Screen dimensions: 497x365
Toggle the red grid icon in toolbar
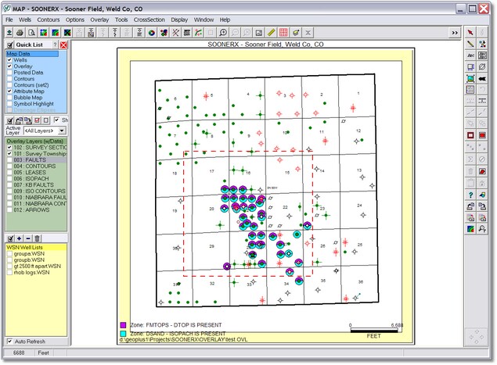[283, 33]
